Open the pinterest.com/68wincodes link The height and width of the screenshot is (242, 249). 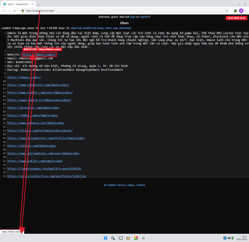(38, 85)
